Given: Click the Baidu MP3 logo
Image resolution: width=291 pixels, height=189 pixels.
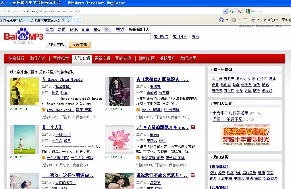Looking at the screenshot, I should tap(23, 36).
